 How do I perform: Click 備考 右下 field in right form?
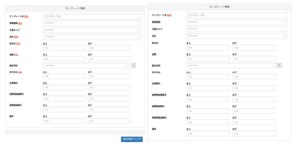pyautogui.click(x=254, y=134)
